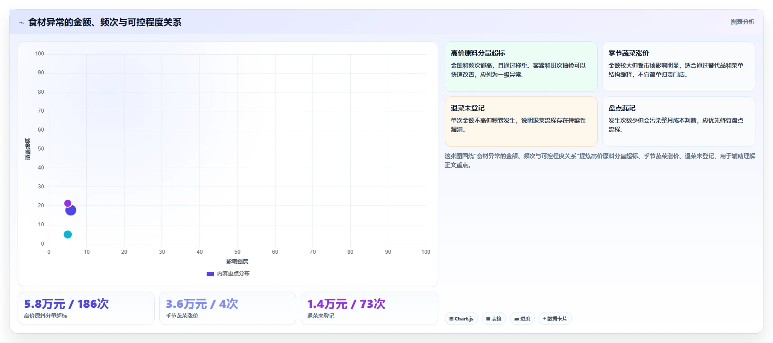Select the cyan bubble data point
This screenshot has height=343, width=773.
(x=68, y=234)
